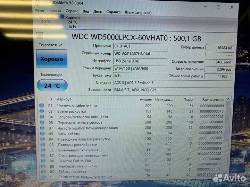This screenshot has height=187, width=250.
Task: Click the scroll up arrow of attribute list
Action: (228, 99)
